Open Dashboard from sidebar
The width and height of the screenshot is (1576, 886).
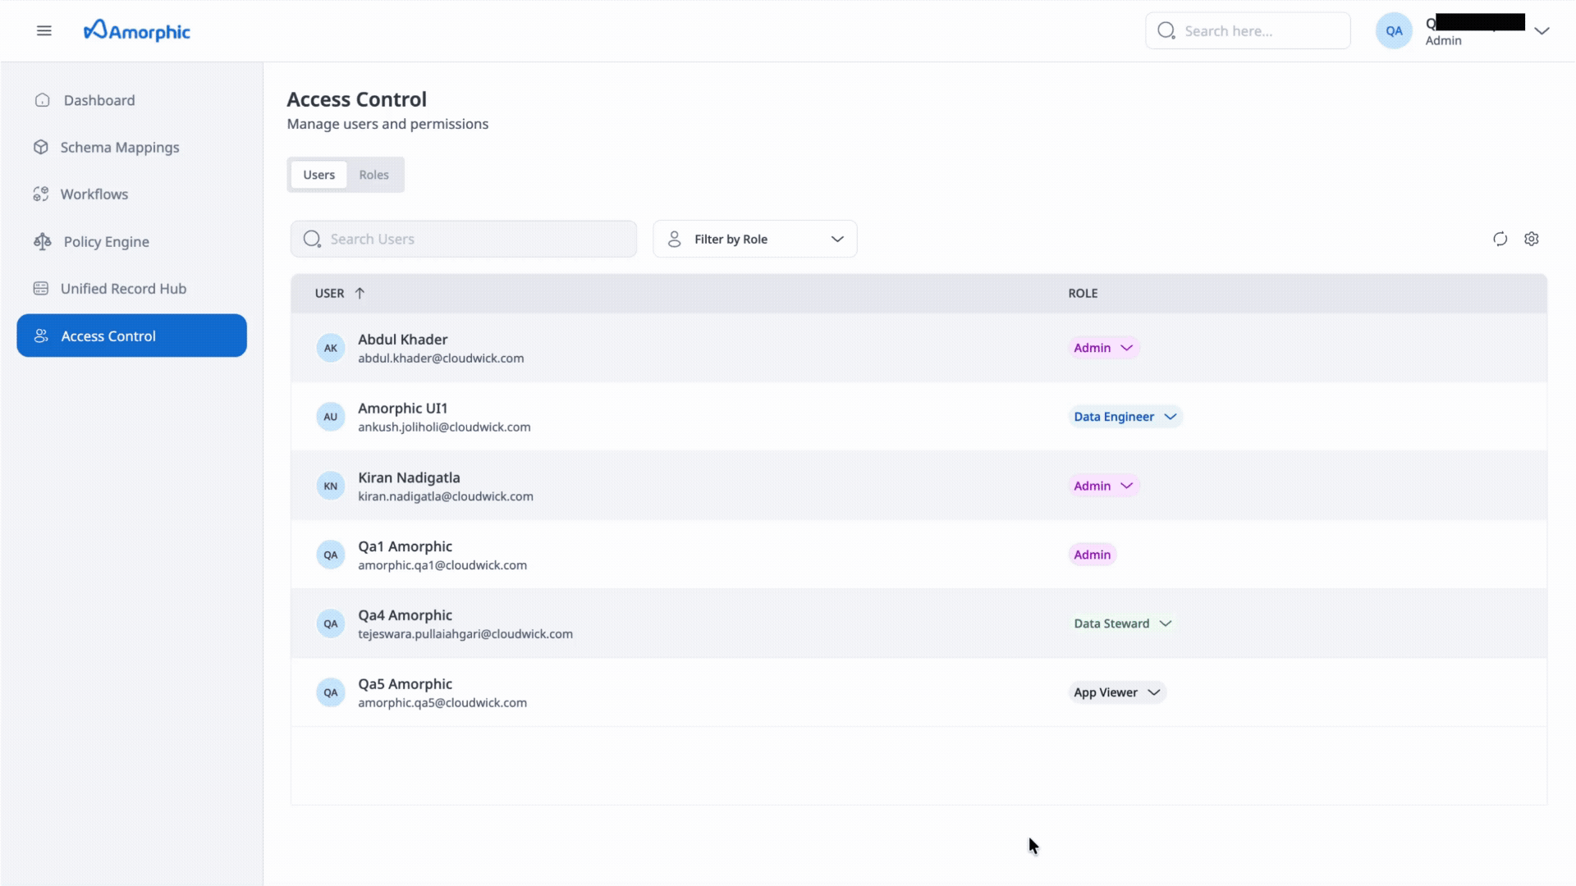click(98, 100)
